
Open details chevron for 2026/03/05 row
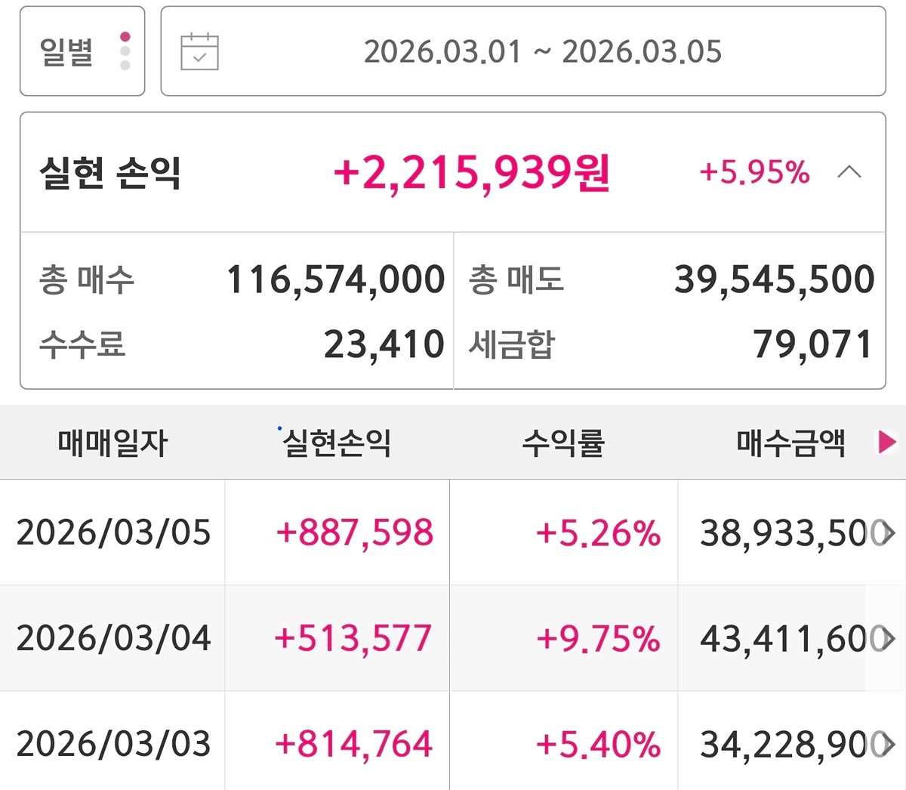(x=889, y=533)
